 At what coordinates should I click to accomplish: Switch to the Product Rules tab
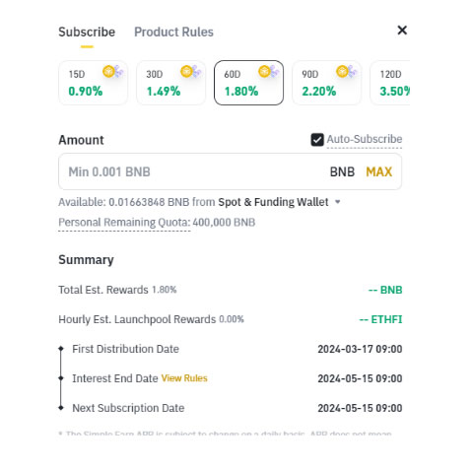(x=173, y=32)
